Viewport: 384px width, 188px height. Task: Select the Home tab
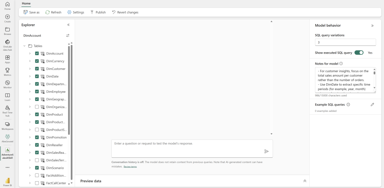pos(26,3)
